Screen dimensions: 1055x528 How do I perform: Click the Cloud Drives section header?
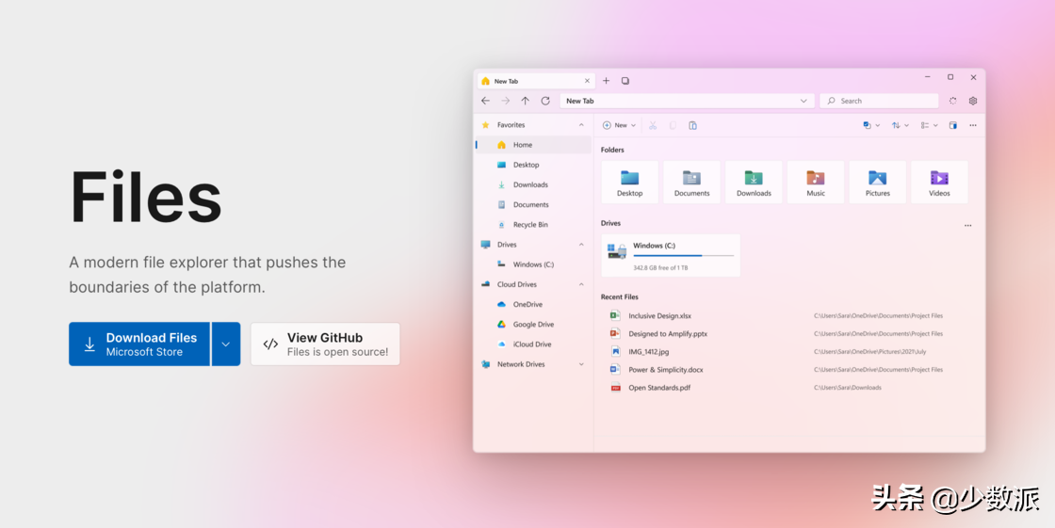click(x=533, y=284)
